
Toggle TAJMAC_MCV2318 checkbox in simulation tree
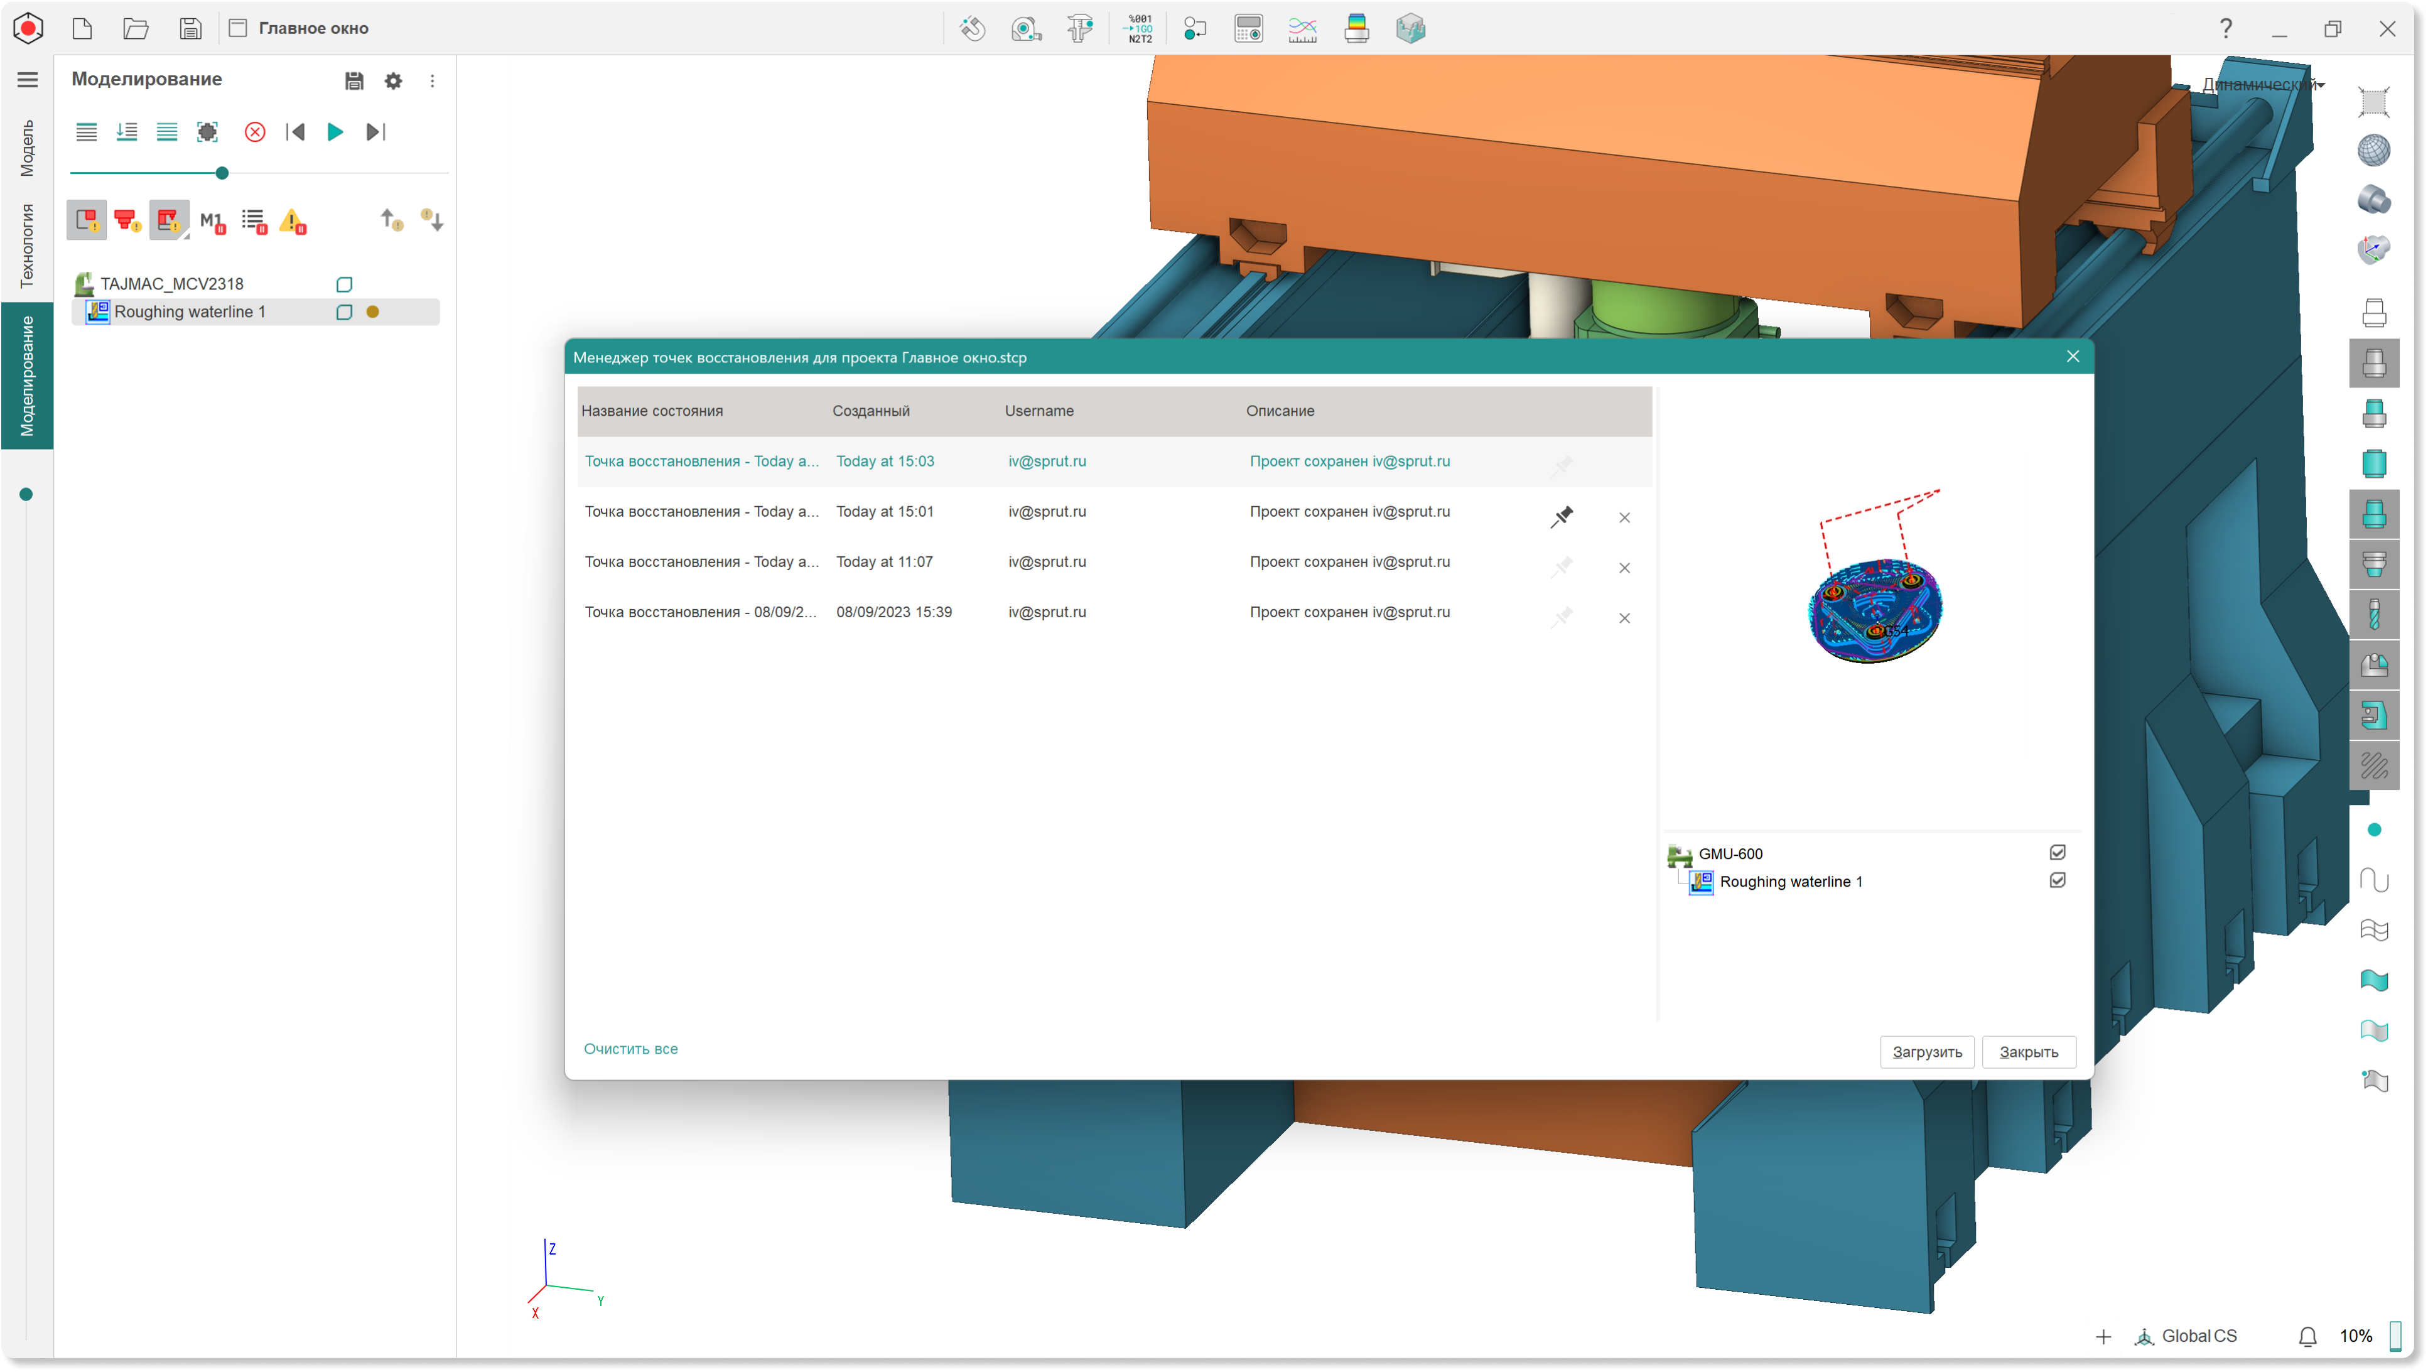coord(344,284)
